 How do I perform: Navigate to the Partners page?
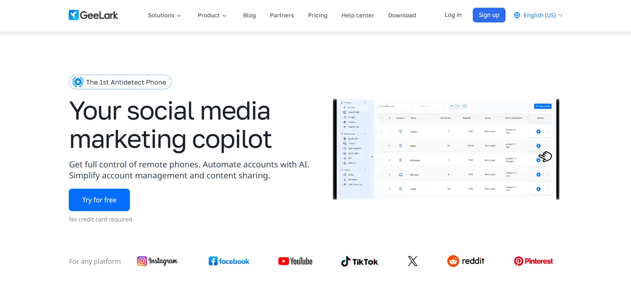tap(282, 15)
